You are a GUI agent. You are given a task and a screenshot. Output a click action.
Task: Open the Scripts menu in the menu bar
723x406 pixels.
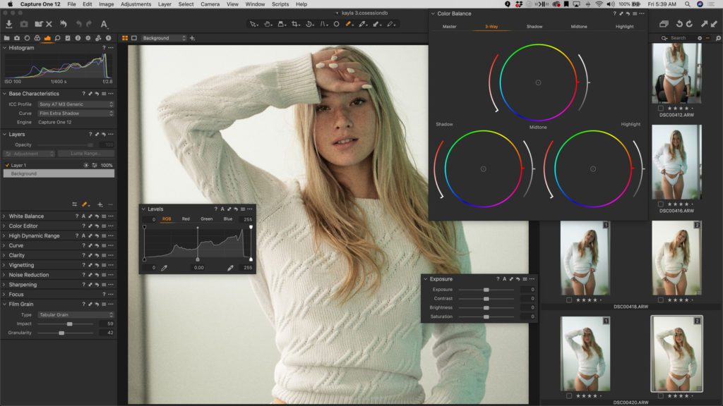click(x=280, y=4)
